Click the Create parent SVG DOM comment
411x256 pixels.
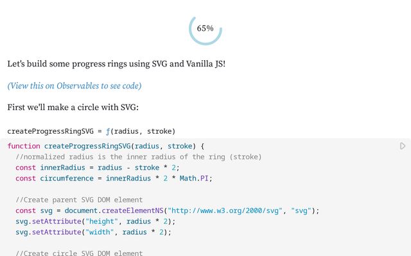[79, 200]
